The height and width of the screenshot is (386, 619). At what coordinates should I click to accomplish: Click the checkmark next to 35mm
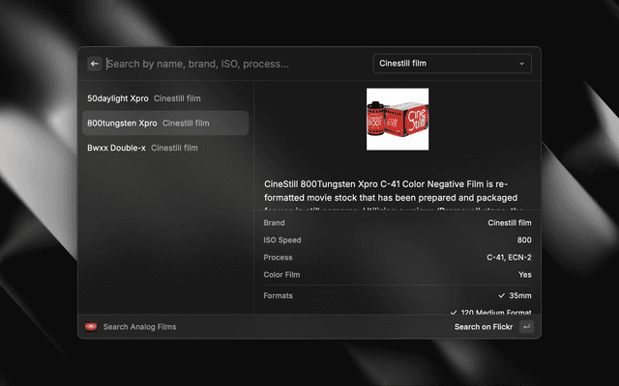501,295
